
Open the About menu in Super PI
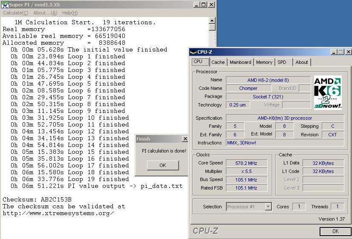click(45, 13)
